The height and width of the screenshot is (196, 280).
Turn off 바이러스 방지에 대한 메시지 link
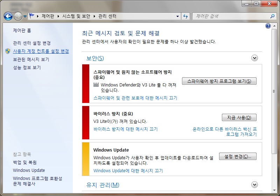click(x=126, y=129)
